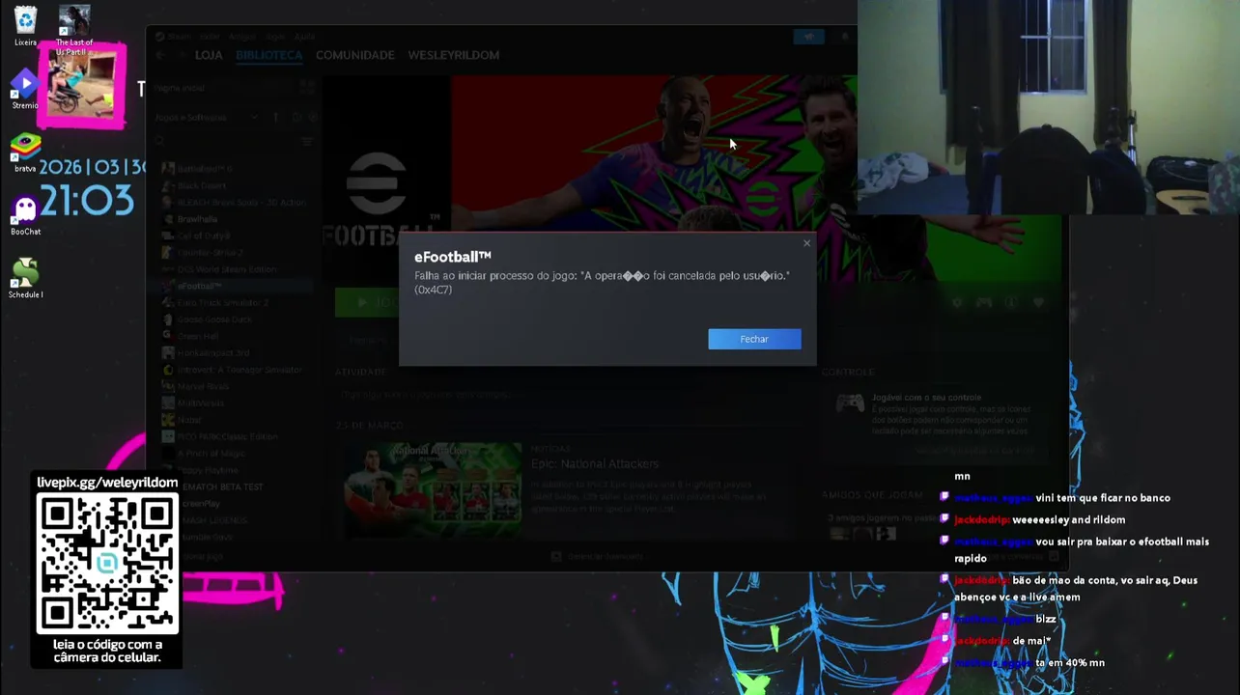The image size is (1240, 695).
Task: Open the Steam menu in the menu bar
Action: click(x=179, y=37)
